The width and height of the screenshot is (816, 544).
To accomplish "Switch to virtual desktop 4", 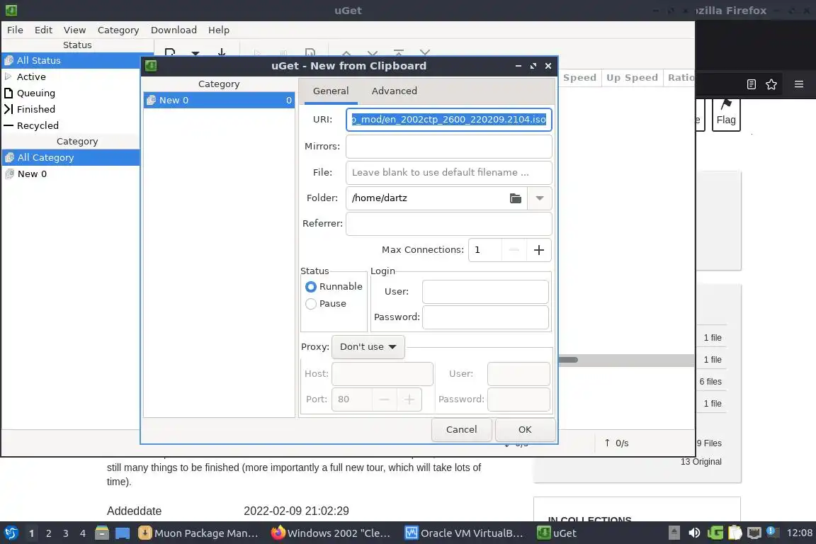I will (82, 533).
